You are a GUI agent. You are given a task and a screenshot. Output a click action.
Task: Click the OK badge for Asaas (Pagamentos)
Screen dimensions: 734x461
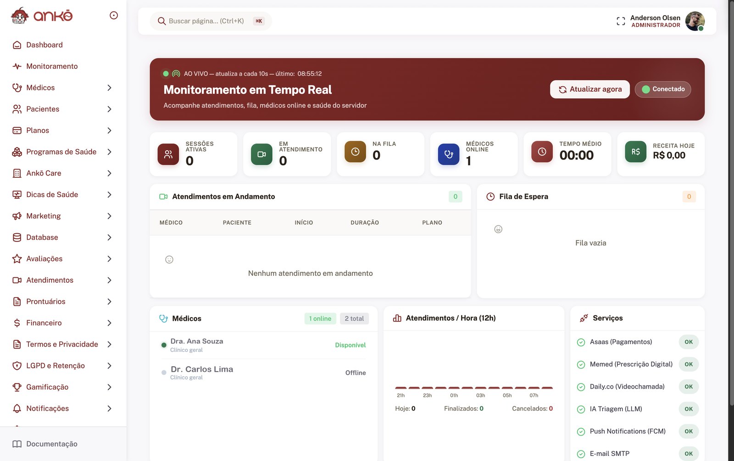click(689, 342)
